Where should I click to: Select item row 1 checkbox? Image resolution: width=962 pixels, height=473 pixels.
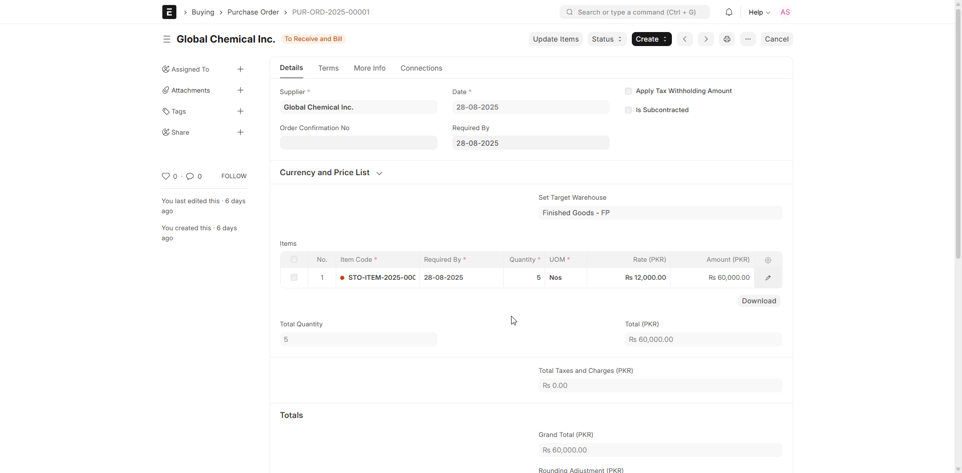click(x=294, y=277)
